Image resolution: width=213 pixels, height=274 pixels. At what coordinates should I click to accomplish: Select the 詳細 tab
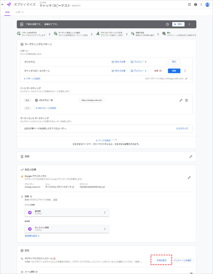point(7,12)
